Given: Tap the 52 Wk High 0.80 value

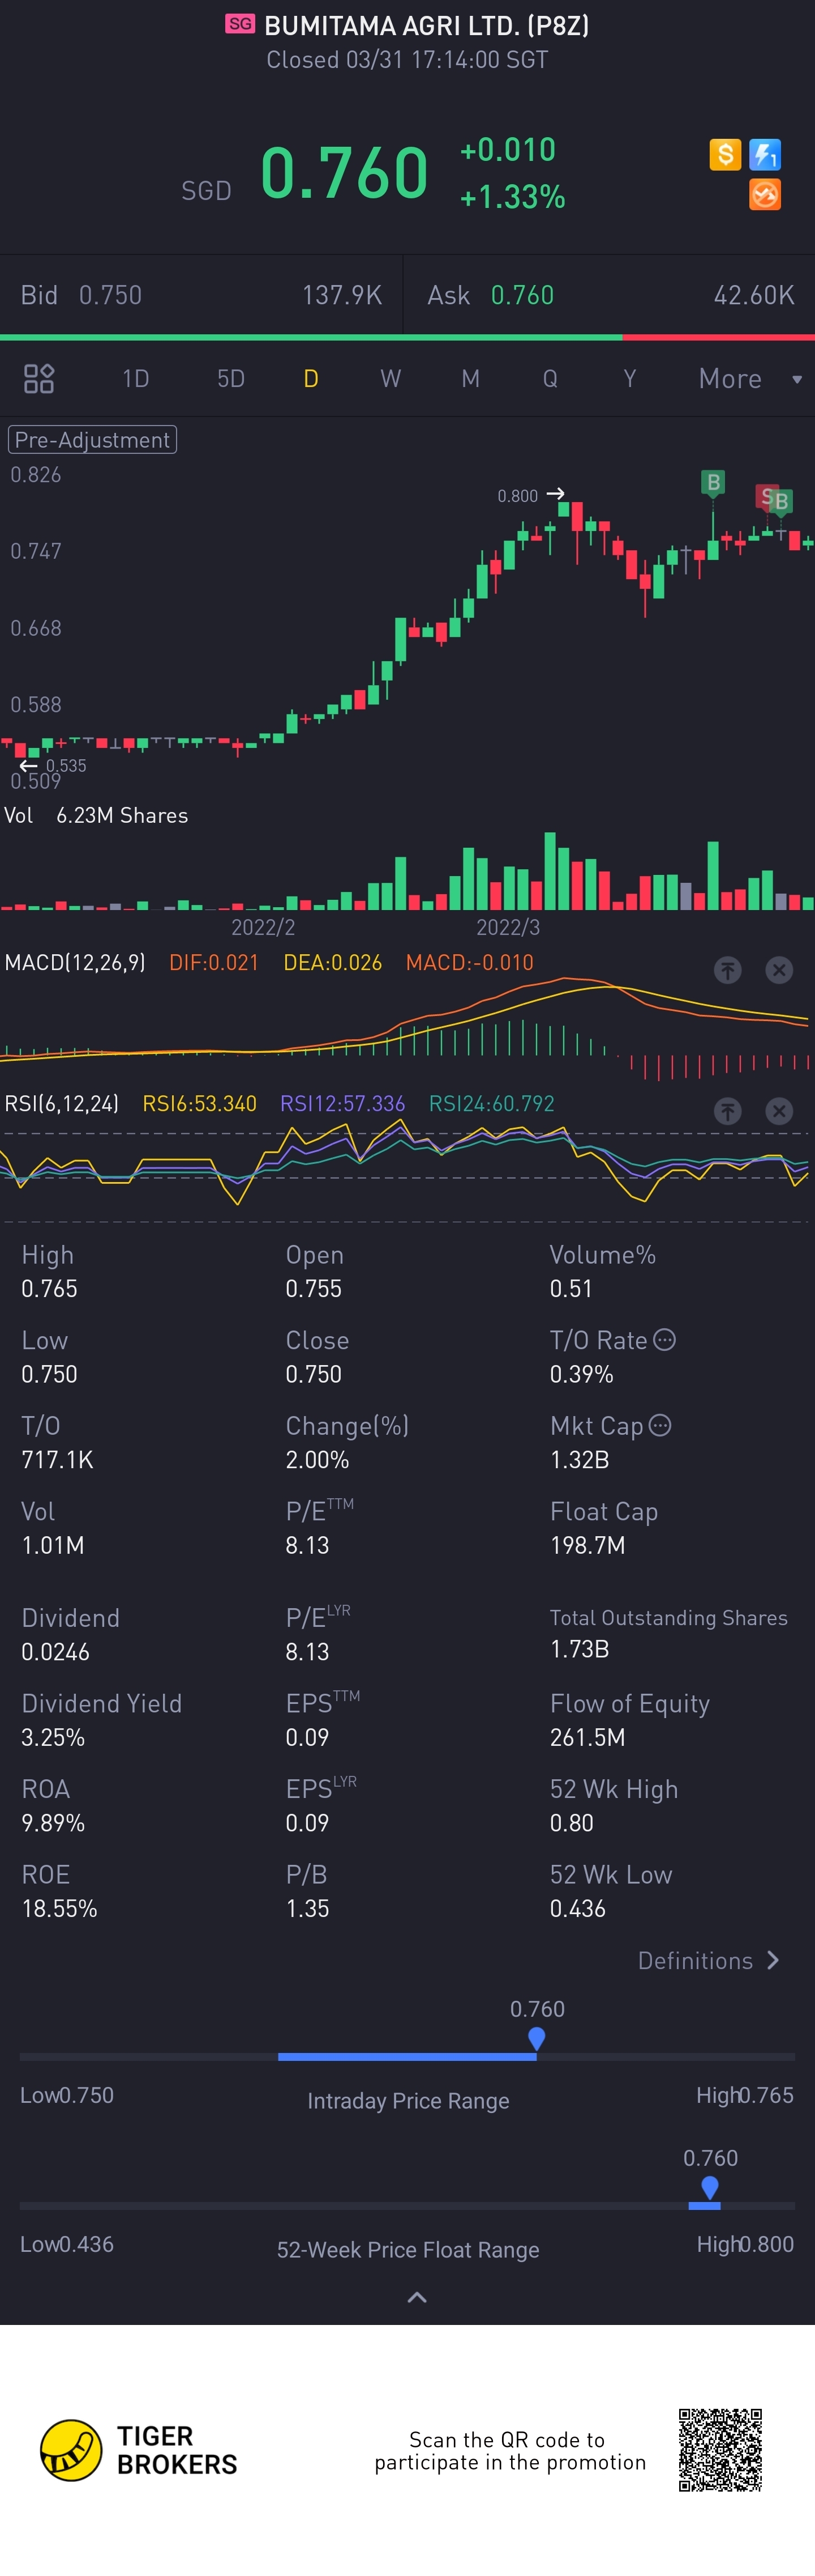Looking at the screenshot, I should pyautogui.click(x=571, y=1823).
